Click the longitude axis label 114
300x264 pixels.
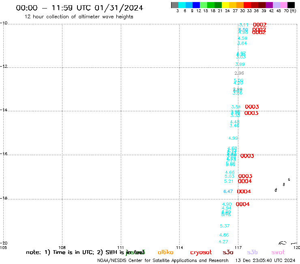coord(179,247)
